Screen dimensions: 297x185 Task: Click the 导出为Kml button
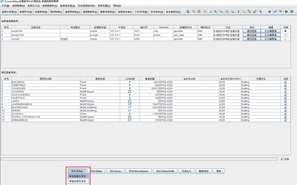click(x=96, y=171)
